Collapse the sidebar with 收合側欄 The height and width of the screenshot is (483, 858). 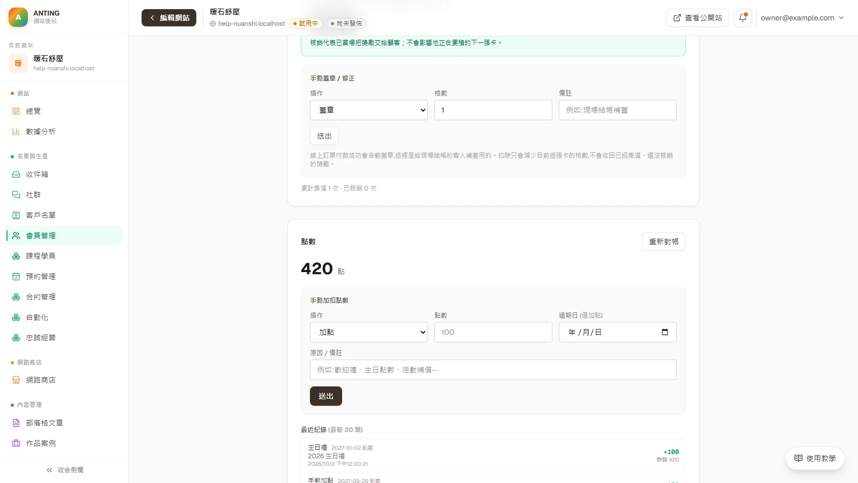[64, 470]
